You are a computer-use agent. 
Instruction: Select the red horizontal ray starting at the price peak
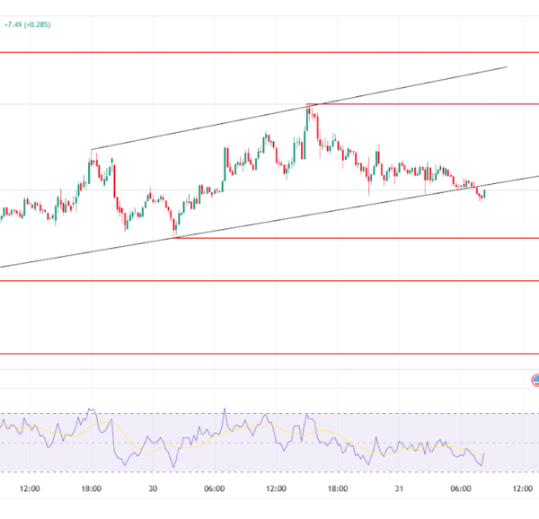[x=423, y=104]
